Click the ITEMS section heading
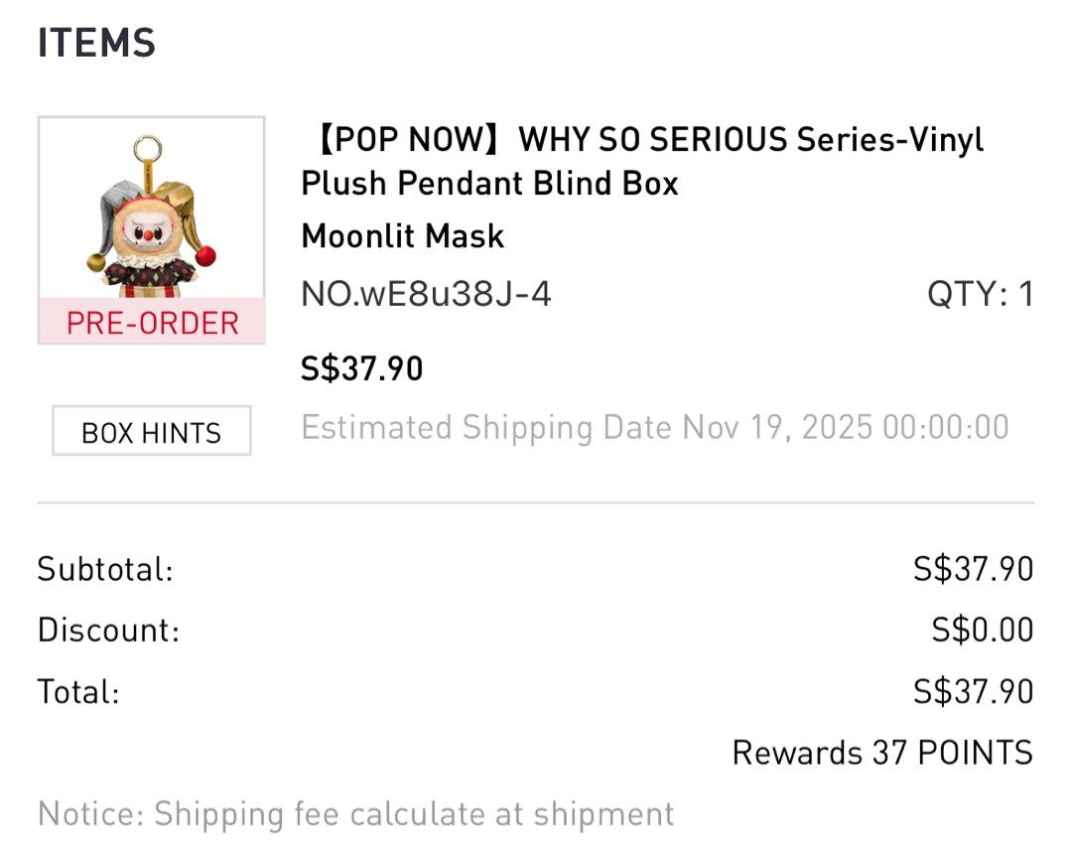The image size is (1072, 850). point(95,43)
